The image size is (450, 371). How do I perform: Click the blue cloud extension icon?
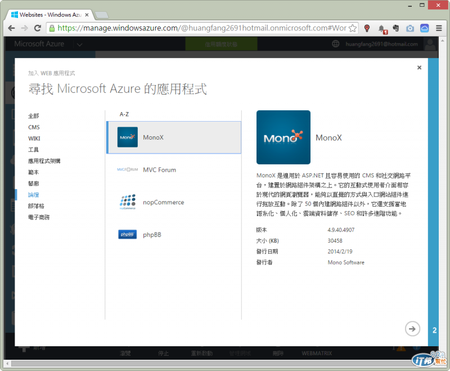(x=425, y=28)
